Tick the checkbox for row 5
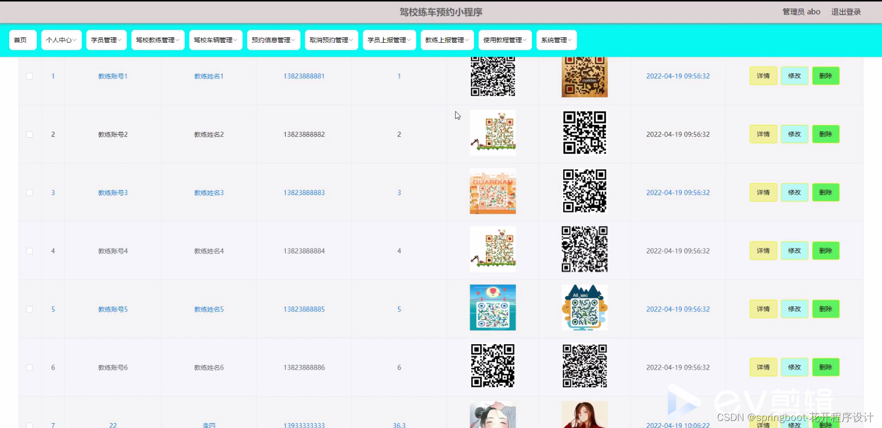Screen dimensions: 882x428 [x=30, y=310]
